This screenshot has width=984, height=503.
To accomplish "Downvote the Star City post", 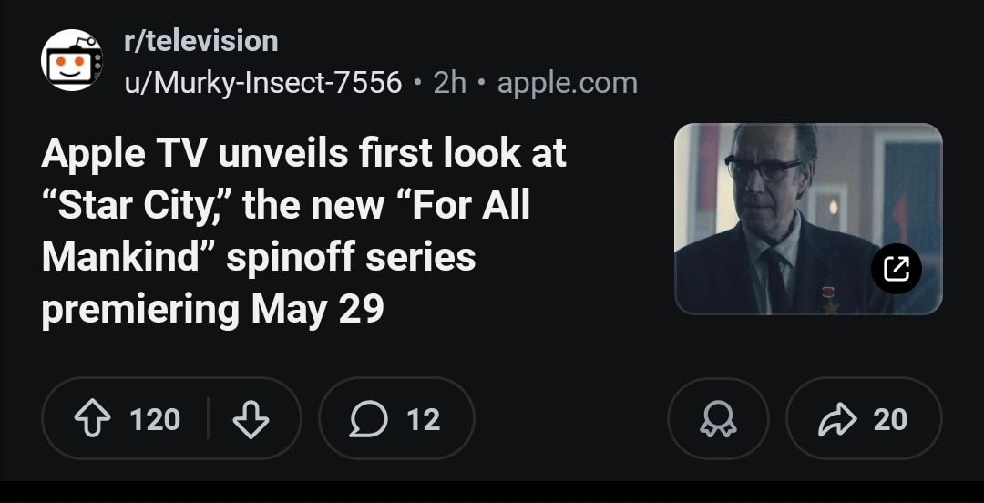I will point(251,419).
